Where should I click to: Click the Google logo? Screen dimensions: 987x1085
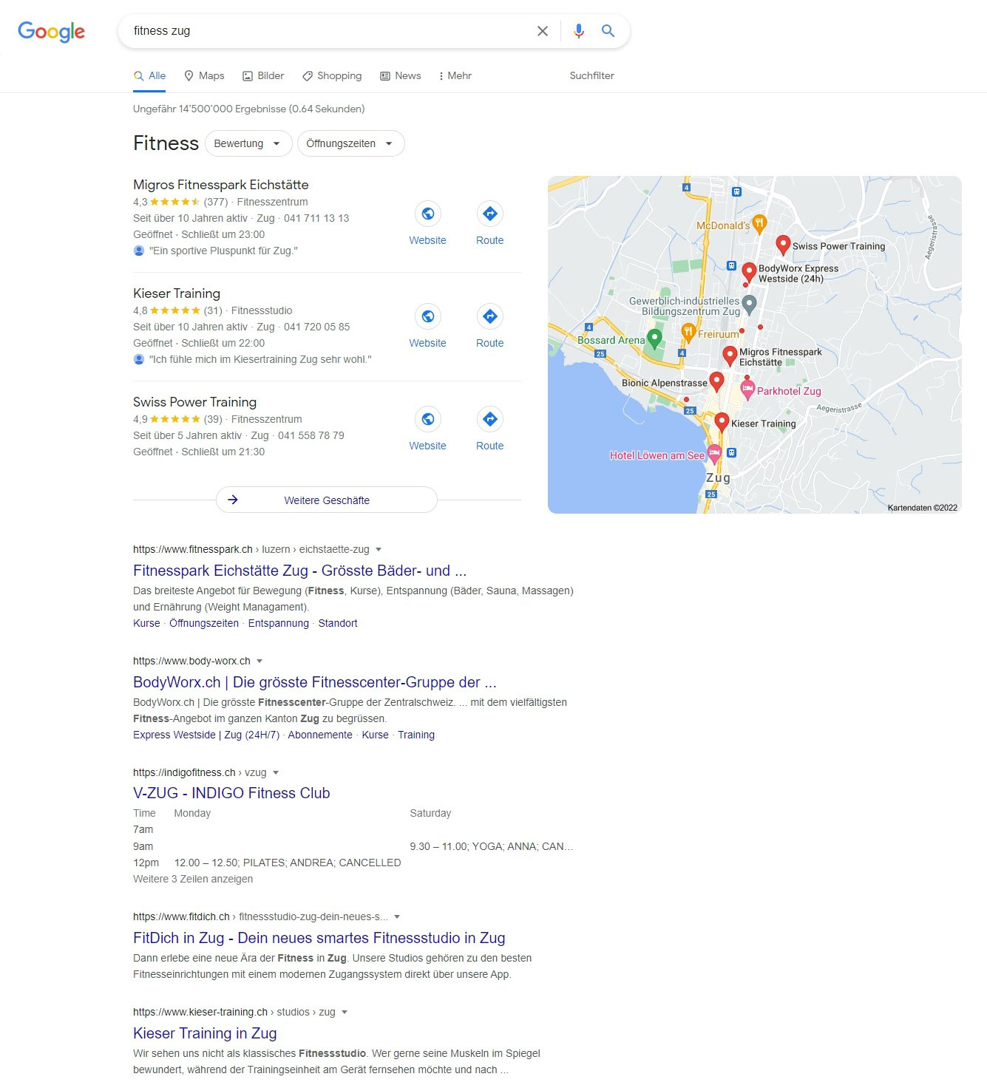click(51, 31)
